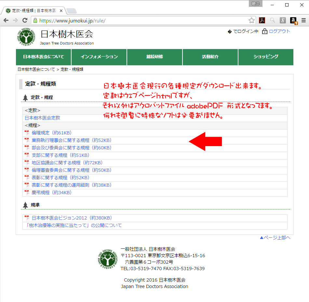Click the gray S extension icon
This screenshot has width=309, height=302.
click(283, 20)
